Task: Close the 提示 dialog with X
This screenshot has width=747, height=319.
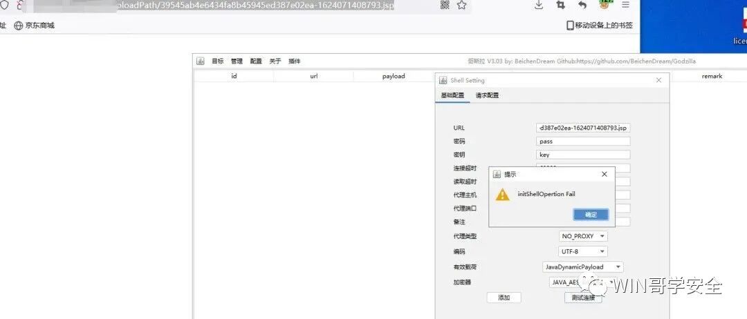Action: coord(604,175)
